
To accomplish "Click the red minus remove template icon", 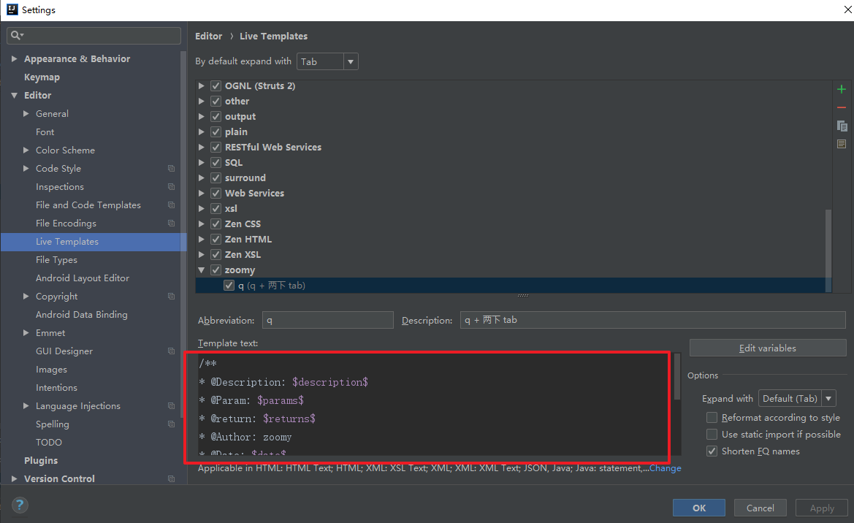I will (x=842, y=108).
